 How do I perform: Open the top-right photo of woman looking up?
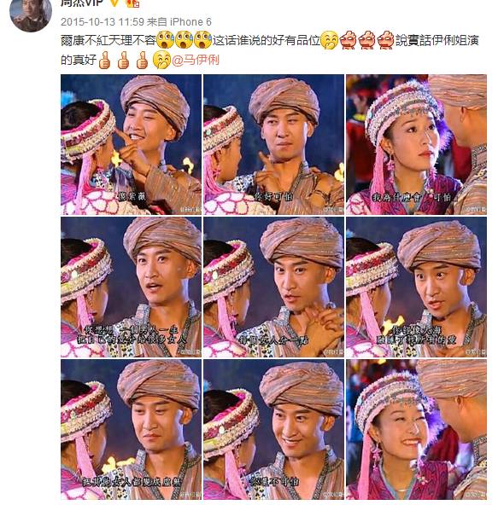pos(416,145)
